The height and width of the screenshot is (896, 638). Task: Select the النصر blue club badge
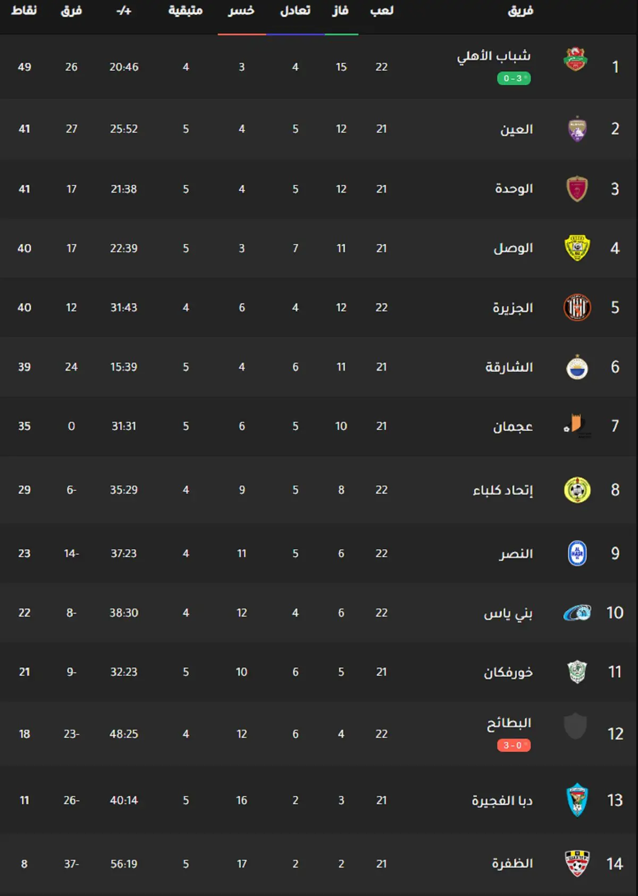[x=577, y=553]
